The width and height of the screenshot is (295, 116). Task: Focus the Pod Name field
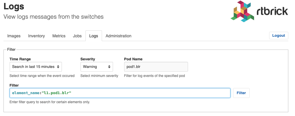[x=156, y=67]
